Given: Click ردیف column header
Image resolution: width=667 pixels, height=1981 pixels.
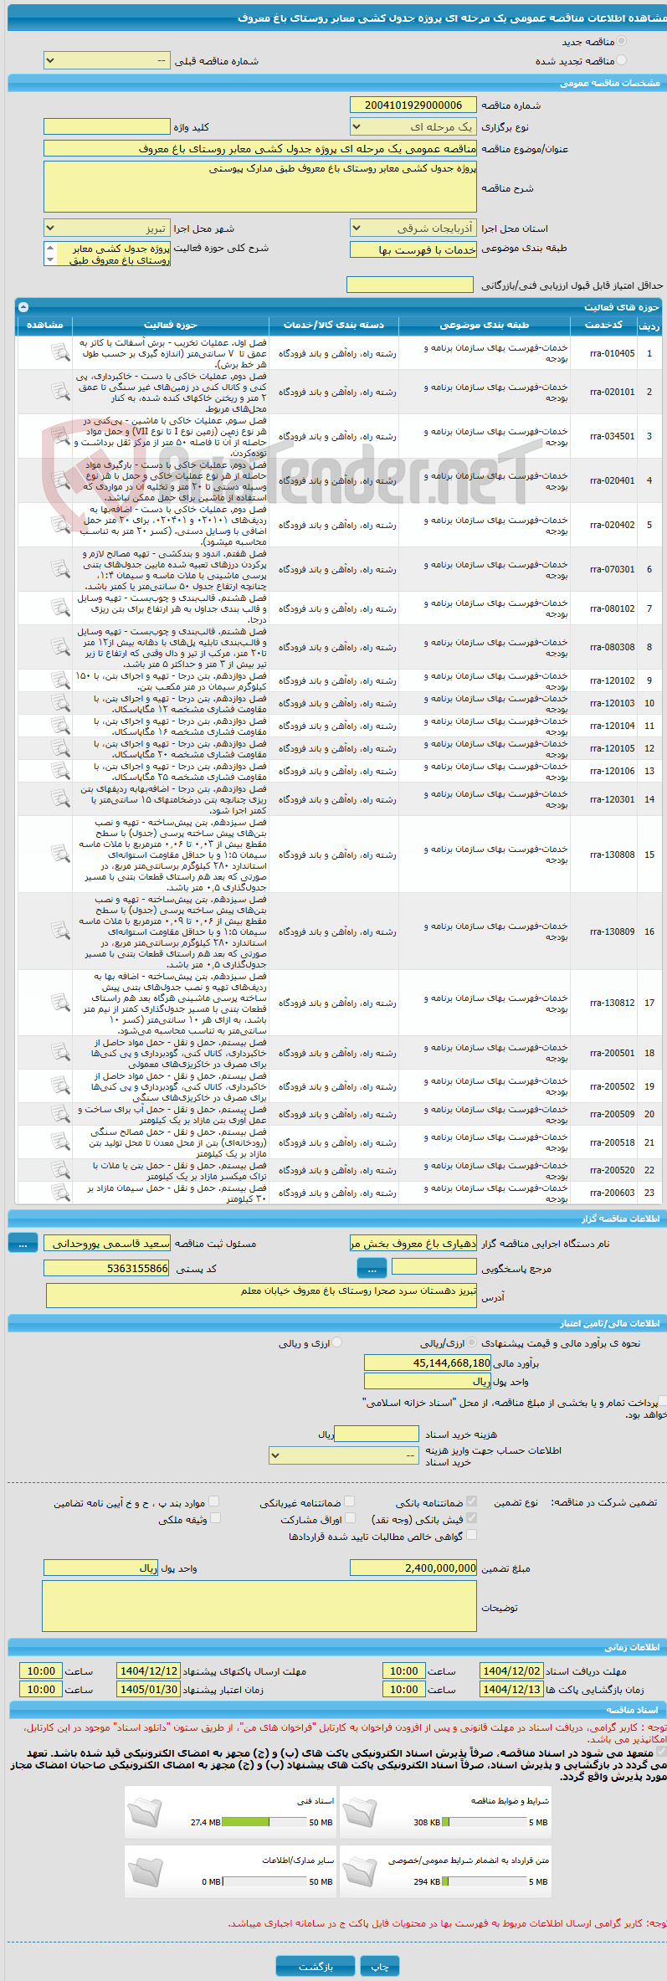Looking at the screenshot, I should pyautogui.click(x=649, y=325).
